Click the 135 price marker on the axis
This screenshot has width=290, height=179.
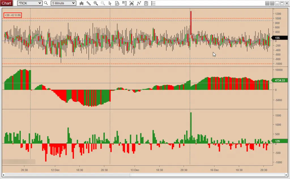[277, 38]
